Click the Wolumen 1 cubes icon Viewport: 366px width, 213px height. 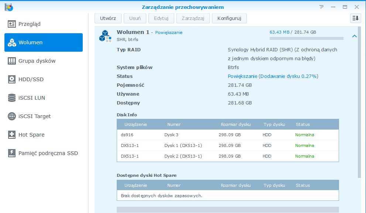pyautogui.click(x=105, y=36)
